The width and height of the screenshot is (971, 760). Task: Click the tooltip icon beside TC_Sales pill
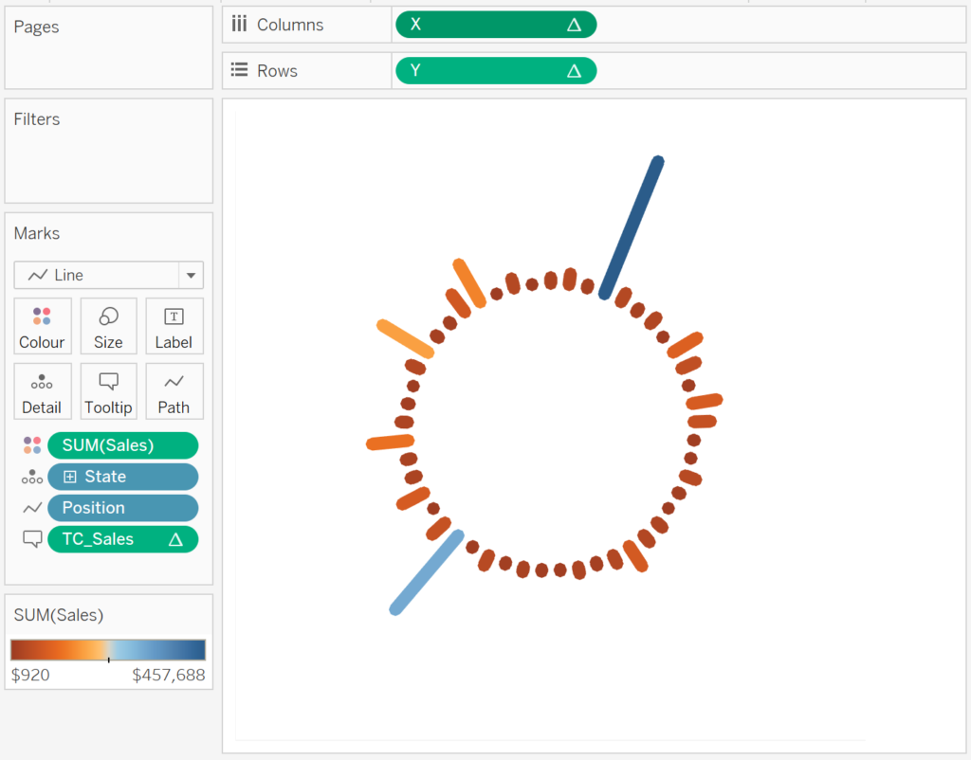32,538
